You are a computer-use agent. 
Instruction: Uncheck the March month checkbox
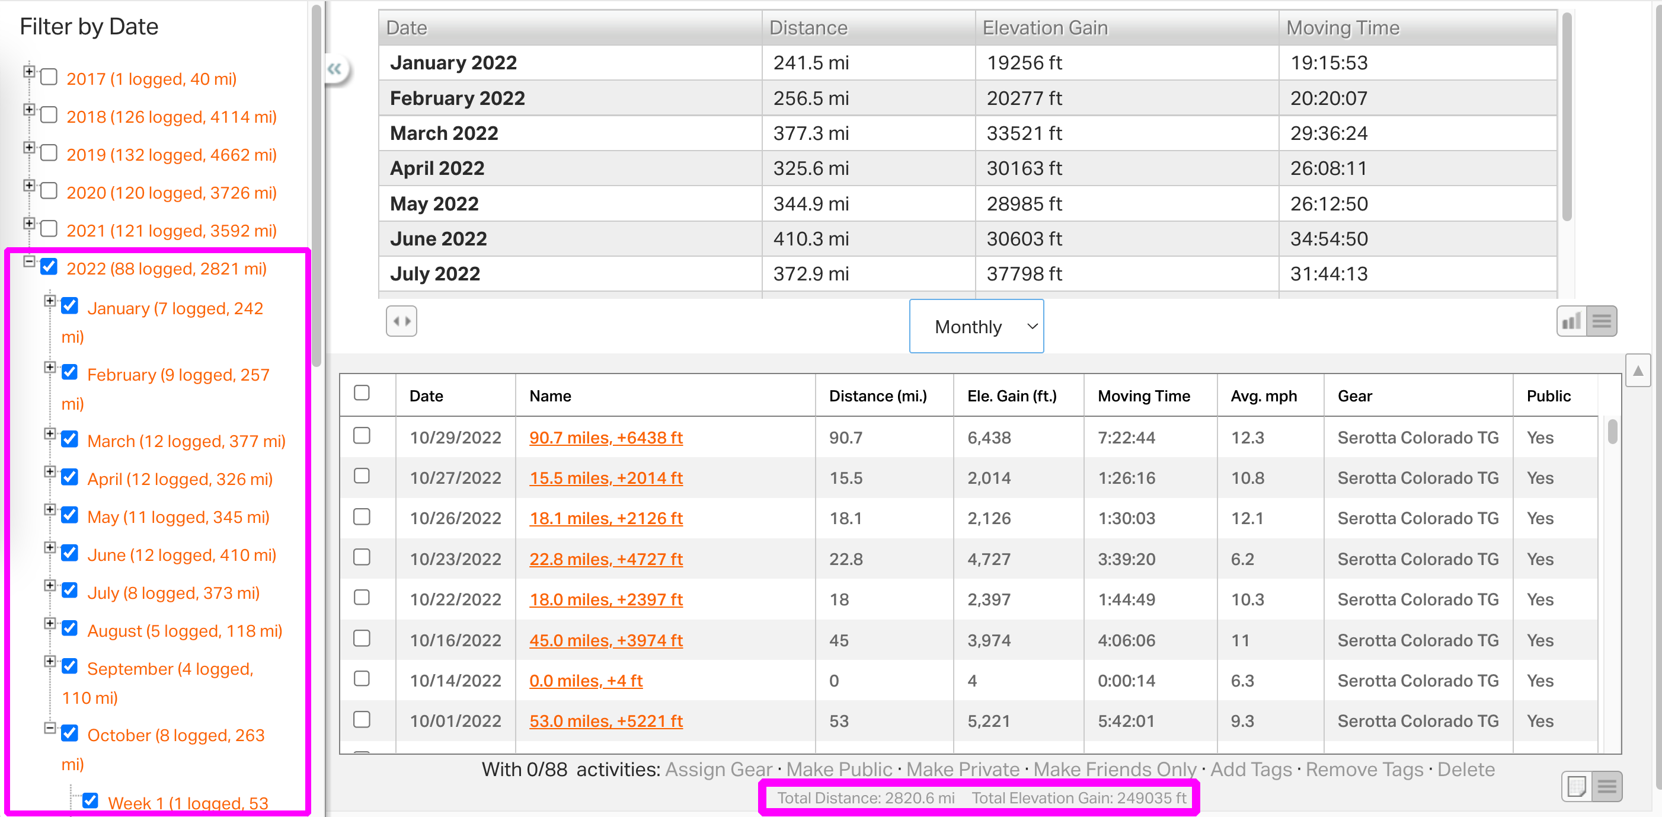[x=70, y=439]
